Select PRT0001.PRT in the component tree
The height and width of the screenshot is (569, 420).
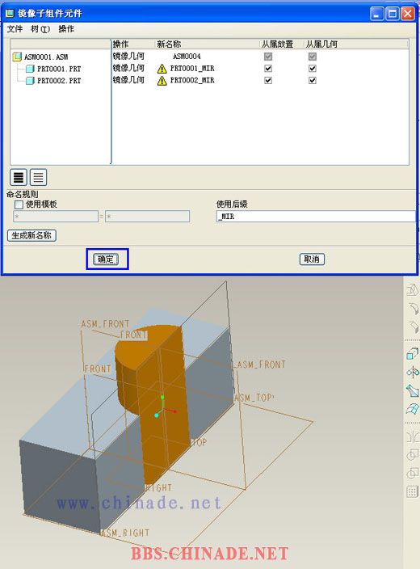coord(59,69)
